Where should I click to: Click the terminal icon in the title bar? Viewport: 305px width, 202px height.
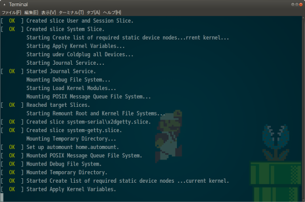coord(4,5)
